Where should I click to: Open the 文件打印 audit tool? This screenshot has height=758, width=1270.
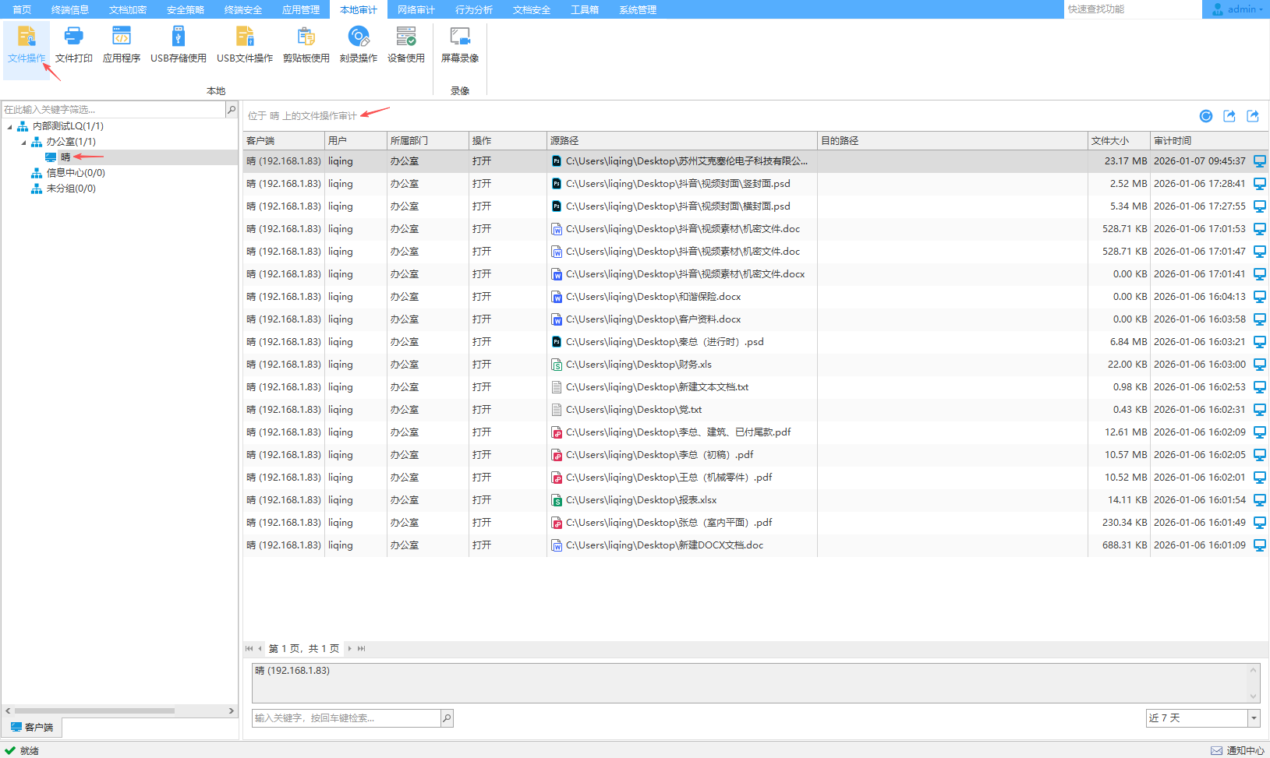[73, 44]
